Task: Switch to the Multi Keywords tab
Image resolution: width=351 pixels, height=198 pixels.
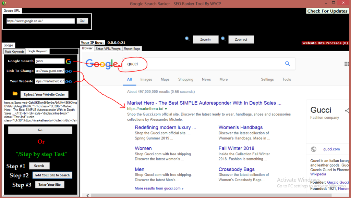Action: 14,52
